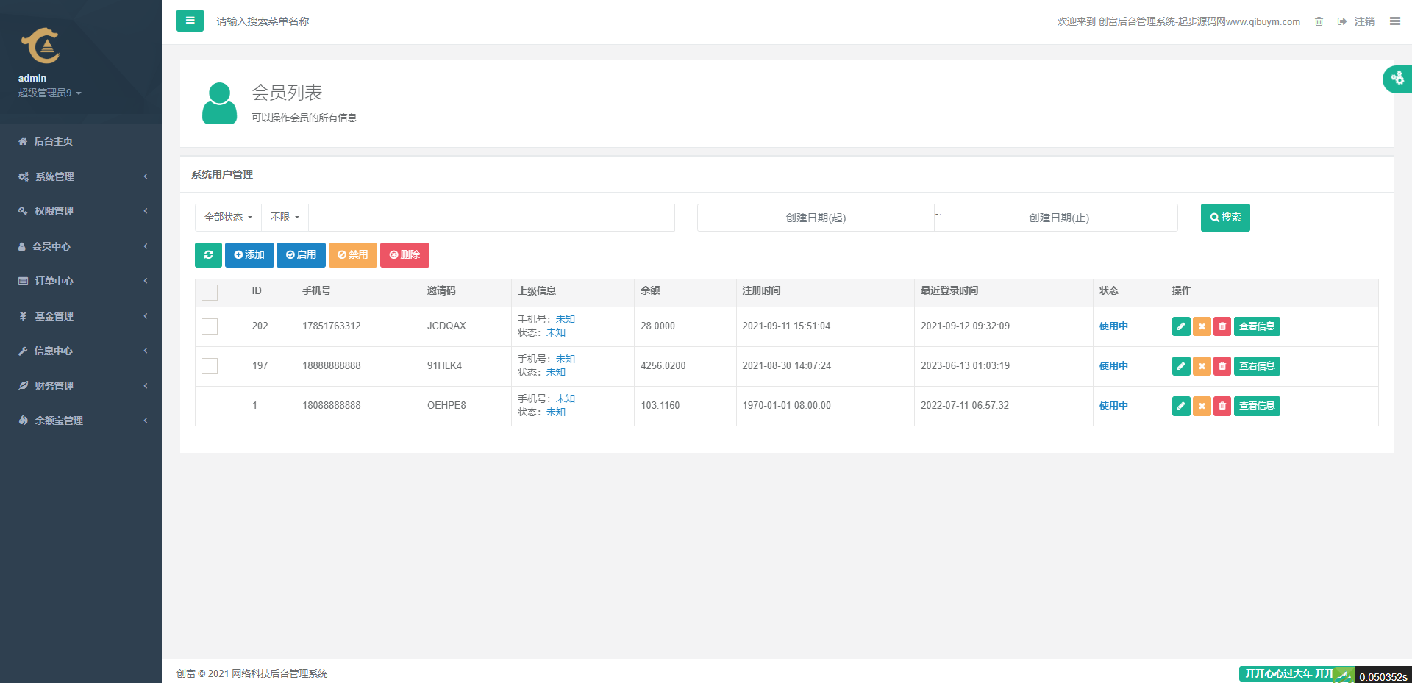The image size is (1412, 683).
Task: Open the 不限 filter dropdown
Action: pyautogui.click(x=285, y=218)
